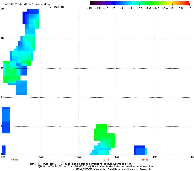The height and width of the screenshot is (171, 194).
Task: Click the note line starting 'Note: 1) Times are GMT'
Action: click(82, 164)
